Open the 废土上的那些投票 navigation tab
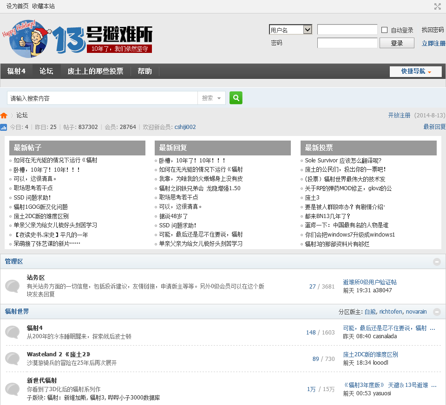 click(95, 71)
